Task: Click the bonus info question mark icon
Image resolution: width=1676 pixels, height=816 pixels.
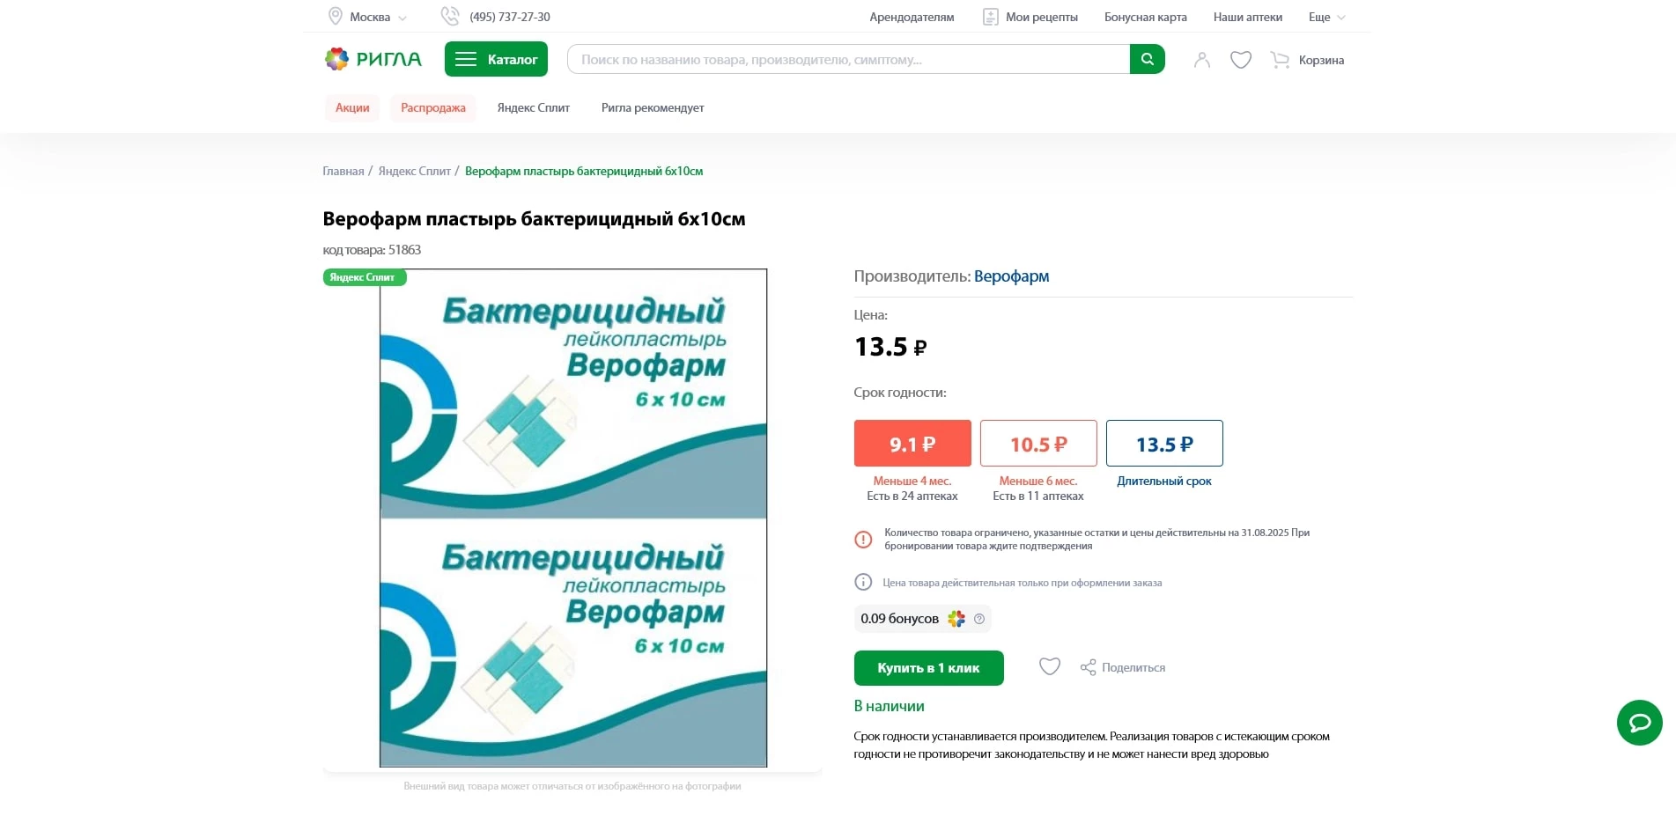Action: pos(978,619)
